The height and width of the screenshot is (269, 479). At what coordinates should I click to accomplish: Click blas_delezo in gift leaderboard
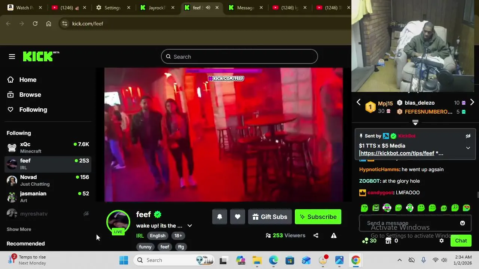[x=419, y=103]
